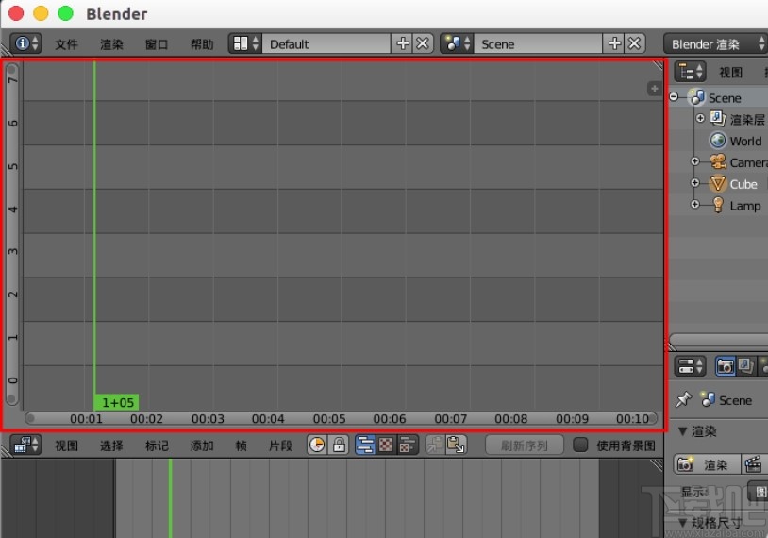
Task: Click the Default layout name field
Action: coord(326,43)
